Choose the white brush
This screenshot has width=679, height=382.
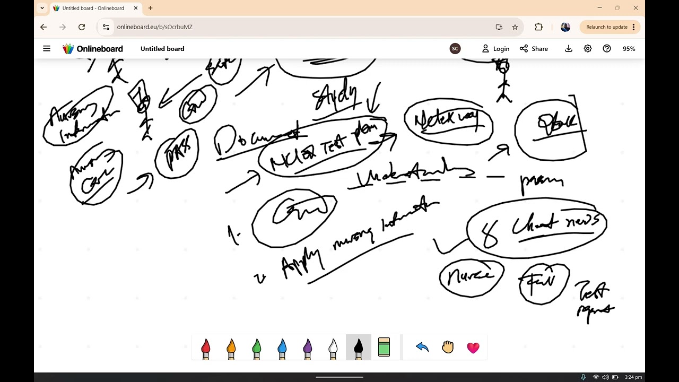pos(333,348)
